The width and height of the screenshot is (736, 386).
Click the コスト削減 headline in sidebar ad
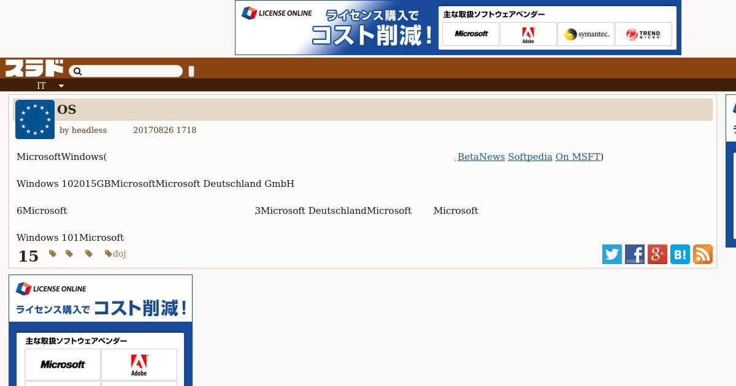140,308
